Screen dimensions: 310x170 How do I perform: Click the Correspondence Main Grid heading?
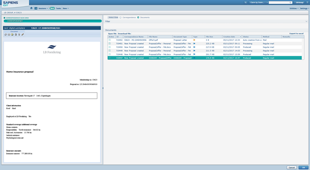17,18
